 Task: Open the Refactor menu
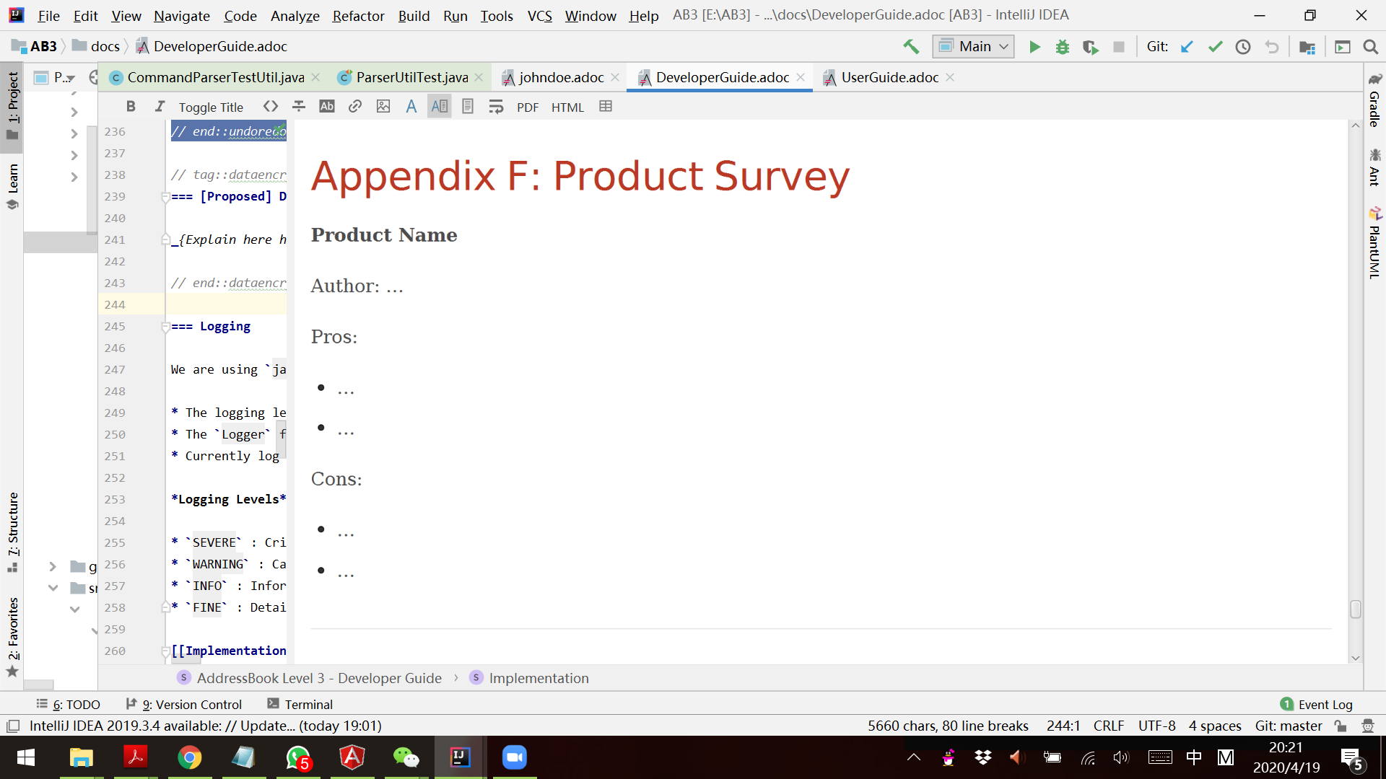click(358, 15)
